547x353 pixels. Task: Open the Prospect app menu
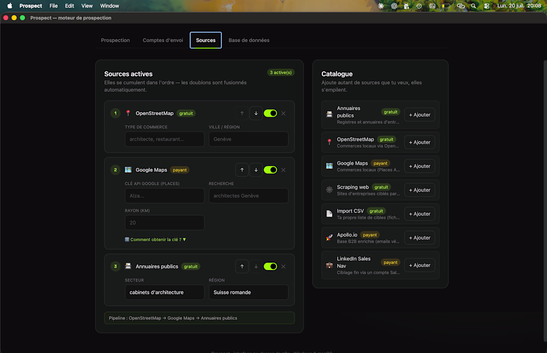pyautogui.click(x=31, y=6)
